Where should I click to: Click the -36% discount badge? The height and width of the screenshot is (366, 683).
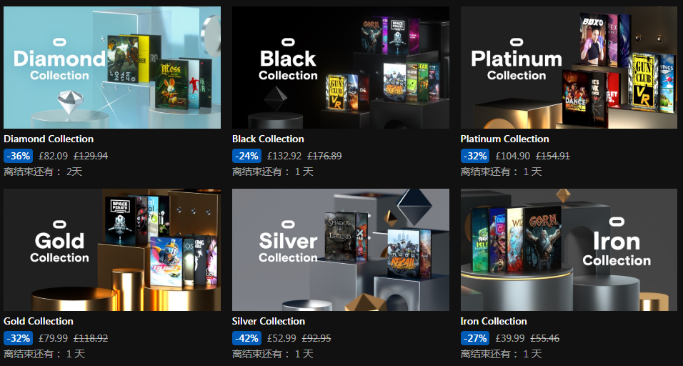coord(19,156)
